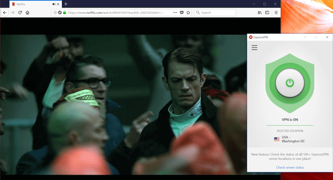Click the forward navigation arrow

click(13, 13)
